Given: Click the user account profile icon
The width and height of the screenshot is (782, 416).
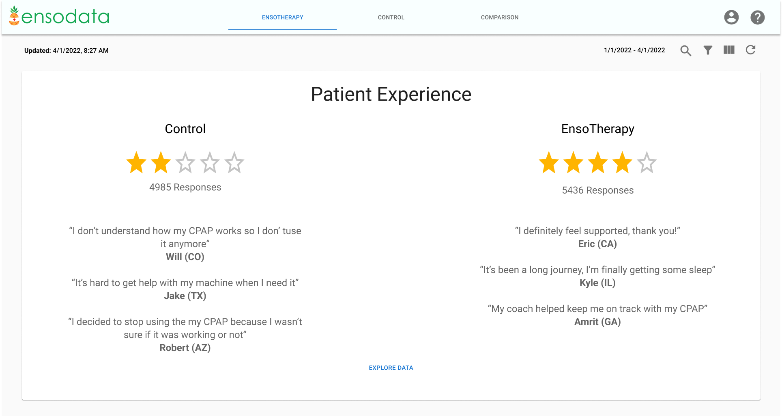Looking at the screenshot, I should pyautogui.click(x=731, y=17).
